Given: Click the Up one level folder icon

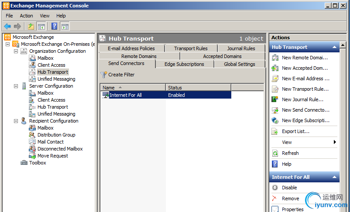Looking at the screenshot, I should coord(31,26).
